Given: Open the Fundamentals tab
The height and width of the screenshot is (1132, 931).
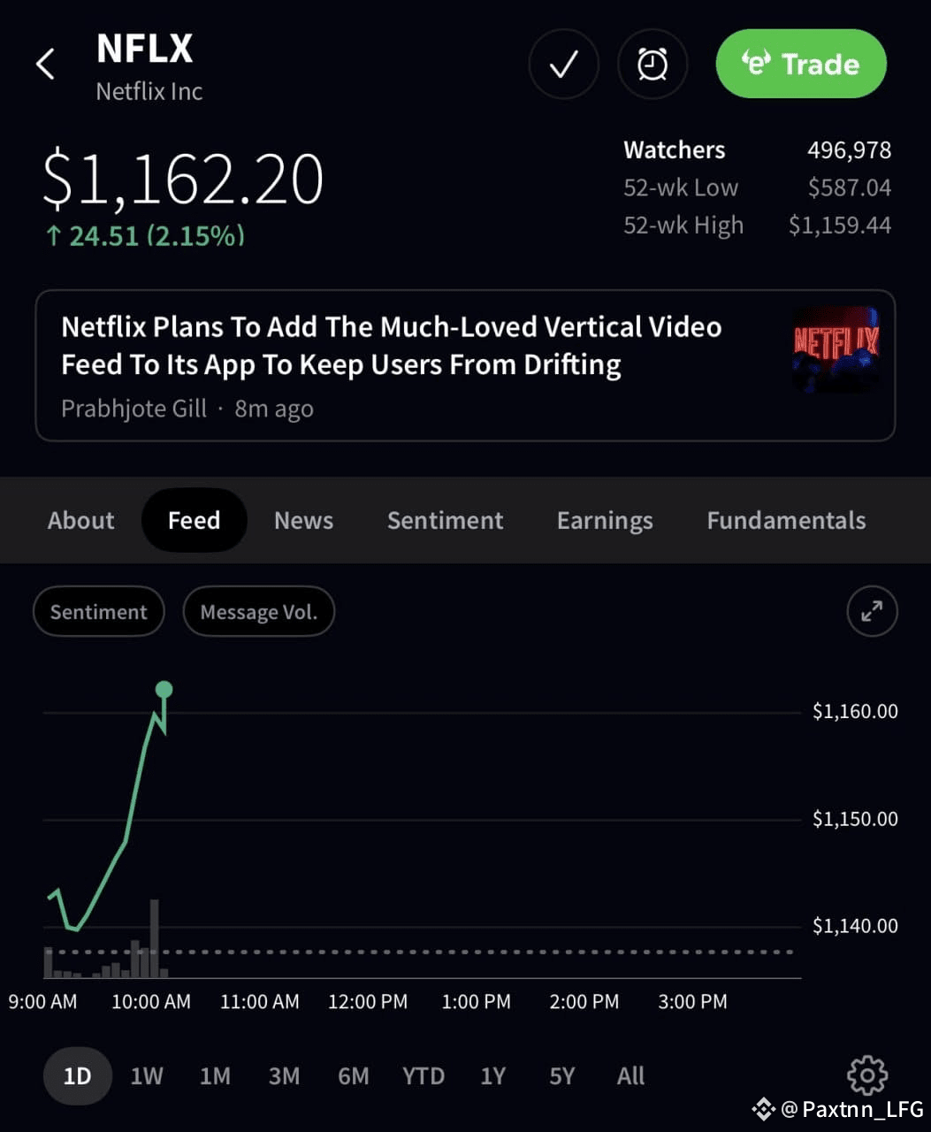Looking at the screenshot, I should (785, 520).
